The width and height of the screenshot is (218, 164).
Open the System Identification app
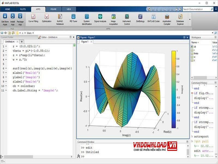pos(87,19)
